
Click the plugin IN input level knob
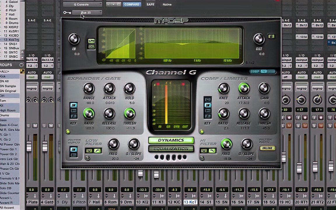coord(74,39)
